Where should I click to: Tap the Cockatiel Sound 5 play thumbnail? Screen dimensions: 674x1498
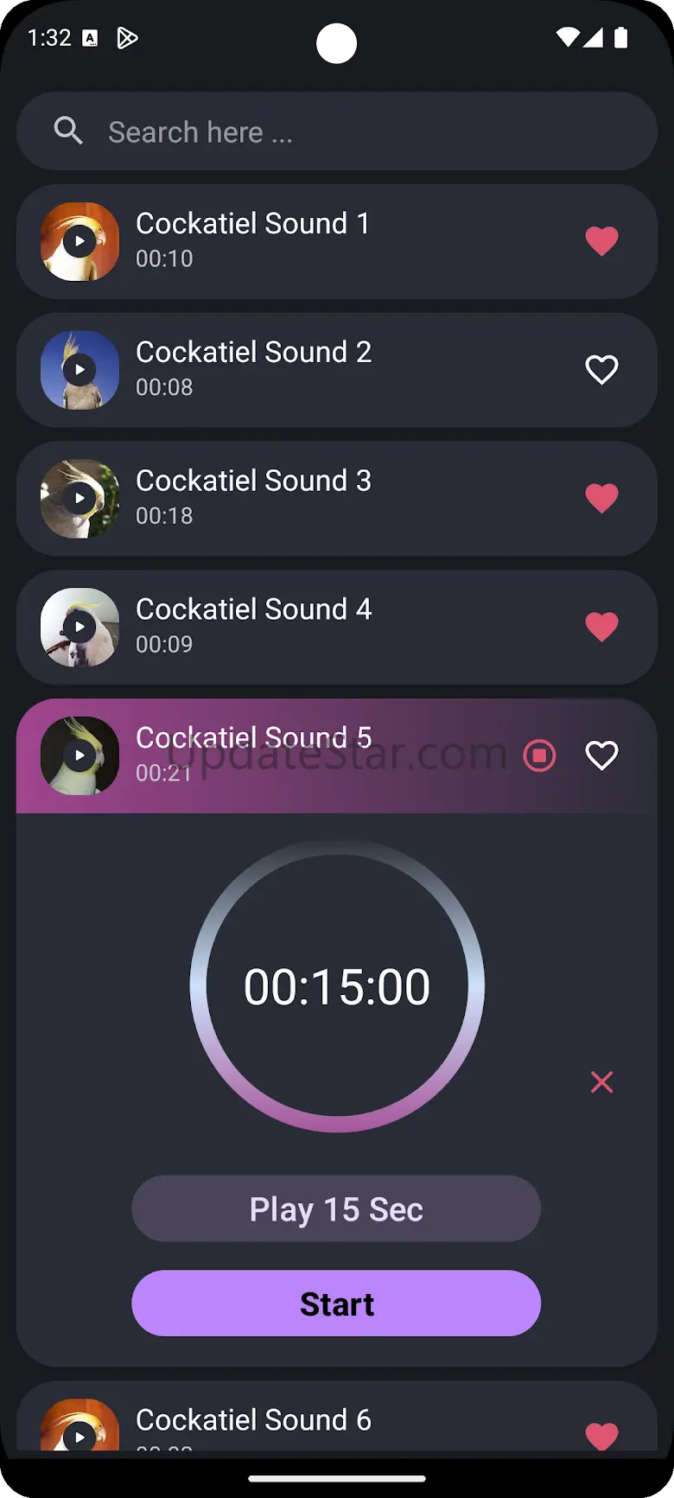(x=79, y=755)
